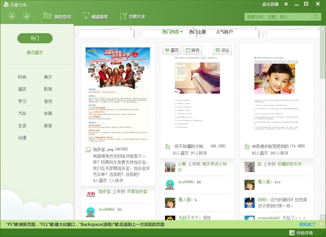
Task: Click 邵 uploader avatar
Action: coord(249,167)
